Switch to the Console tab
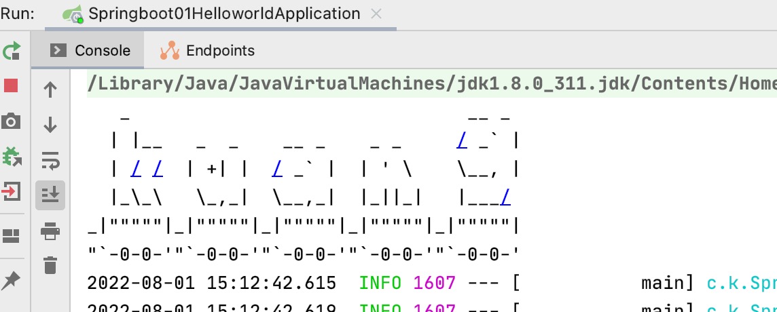This screenshot has height=312, width=777. [x=88, y=50]
